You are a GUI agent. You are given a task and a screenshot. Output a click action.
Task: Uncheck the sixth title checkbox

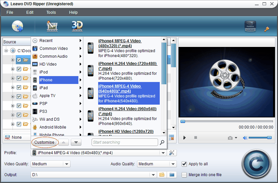click(x=19, y=106)
